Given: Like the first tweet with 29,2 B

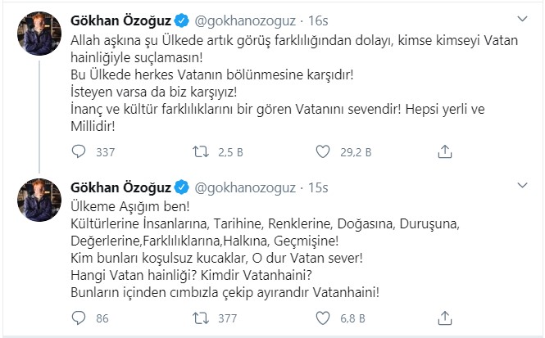Looking at the screenshot, I should 322,151.
